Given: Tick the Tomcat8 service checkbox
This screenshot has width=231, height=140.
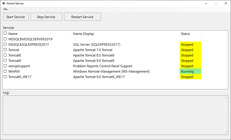Looking at the screenshot, I should [x=5, y=55].
